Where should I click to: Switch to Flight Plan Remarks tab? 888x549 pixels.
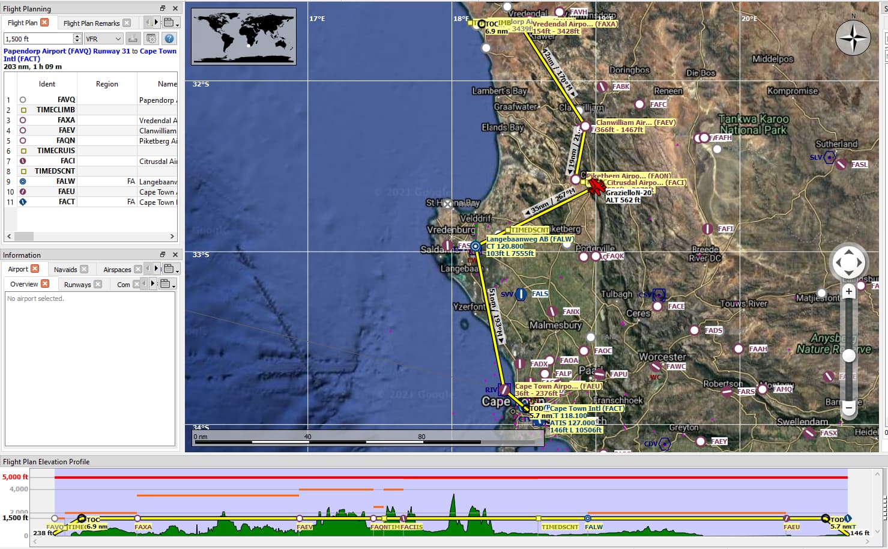click(x=91, y=23)
